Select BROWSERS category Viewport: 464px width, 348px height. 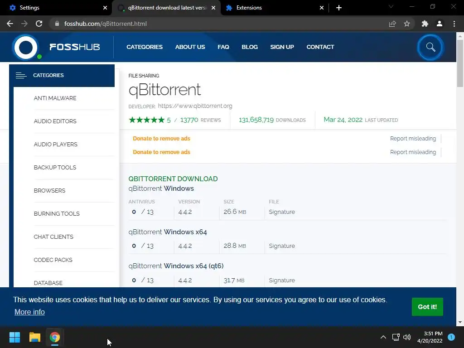point(49,191)
